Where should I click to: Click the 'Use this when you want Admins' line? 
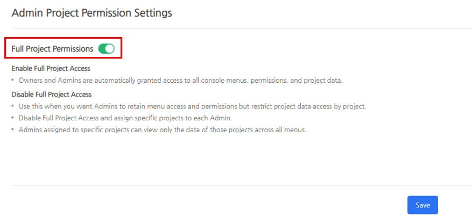pos(192,106)
